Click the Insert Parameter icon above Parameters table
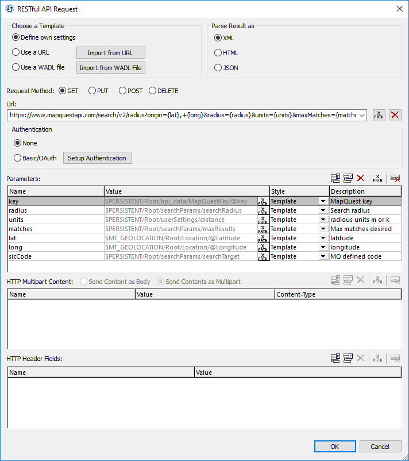The height and width of the screenshot is (461, 409). pos(348,179)
